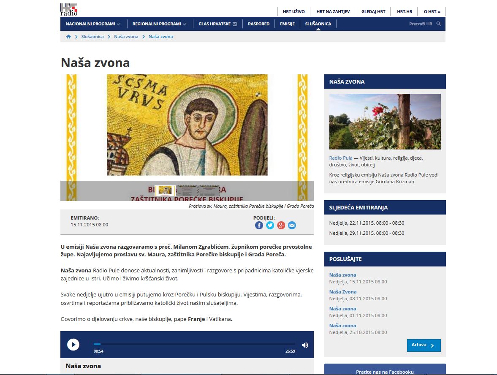Select second gallery thumbnail
The image size is (497, 375).
tap(187, 191)
